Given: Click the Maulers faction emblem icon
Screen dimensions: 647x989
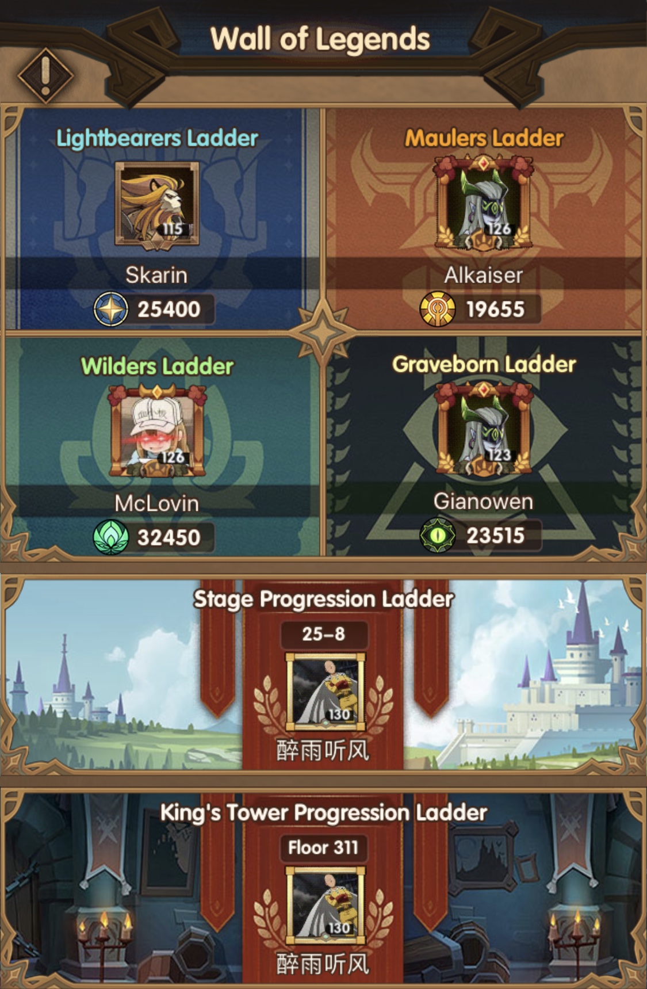Looking at the screenshot, I should (437, 310).
